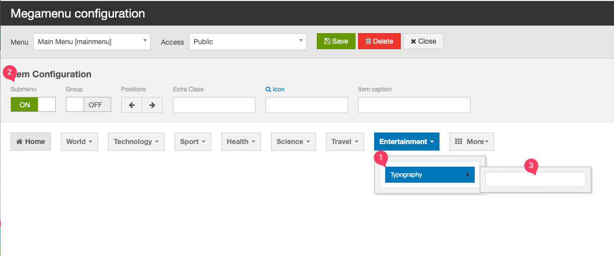Focus the Extra Class text field

[214, 105]
